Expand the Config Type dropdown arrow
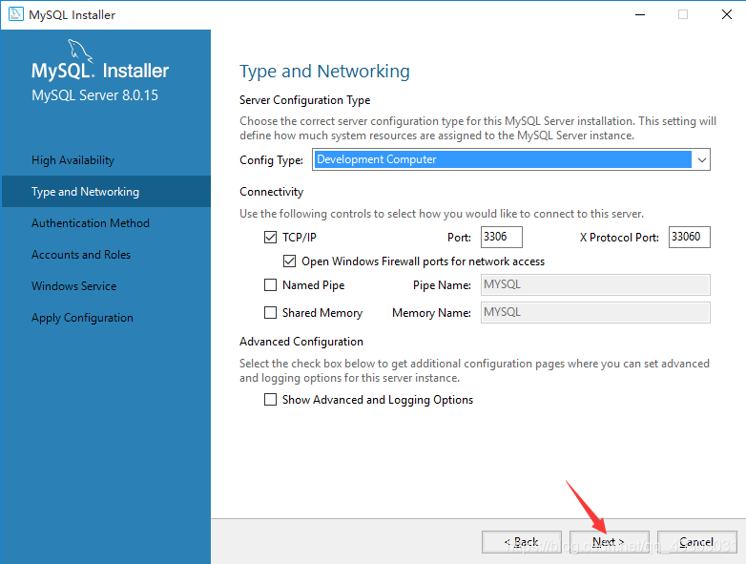This screenshot has width=746, height=564. [x=701, y=160]
